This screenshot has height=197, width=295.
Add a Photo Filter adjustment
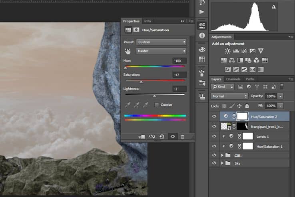tap(248, 60)
